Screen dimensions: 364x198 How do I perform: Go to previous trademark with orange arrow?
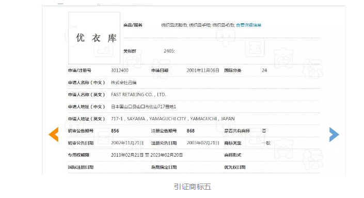coord(54,135)
